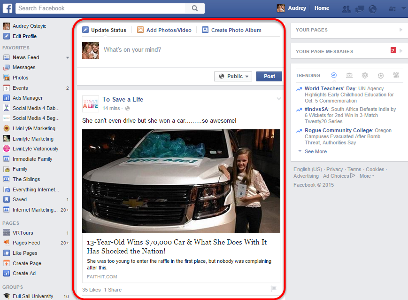Select the Politics trending filter icon

tap(349, 75)
